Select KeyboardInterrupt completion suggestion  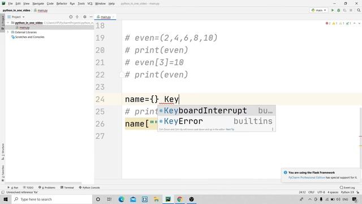216,110
